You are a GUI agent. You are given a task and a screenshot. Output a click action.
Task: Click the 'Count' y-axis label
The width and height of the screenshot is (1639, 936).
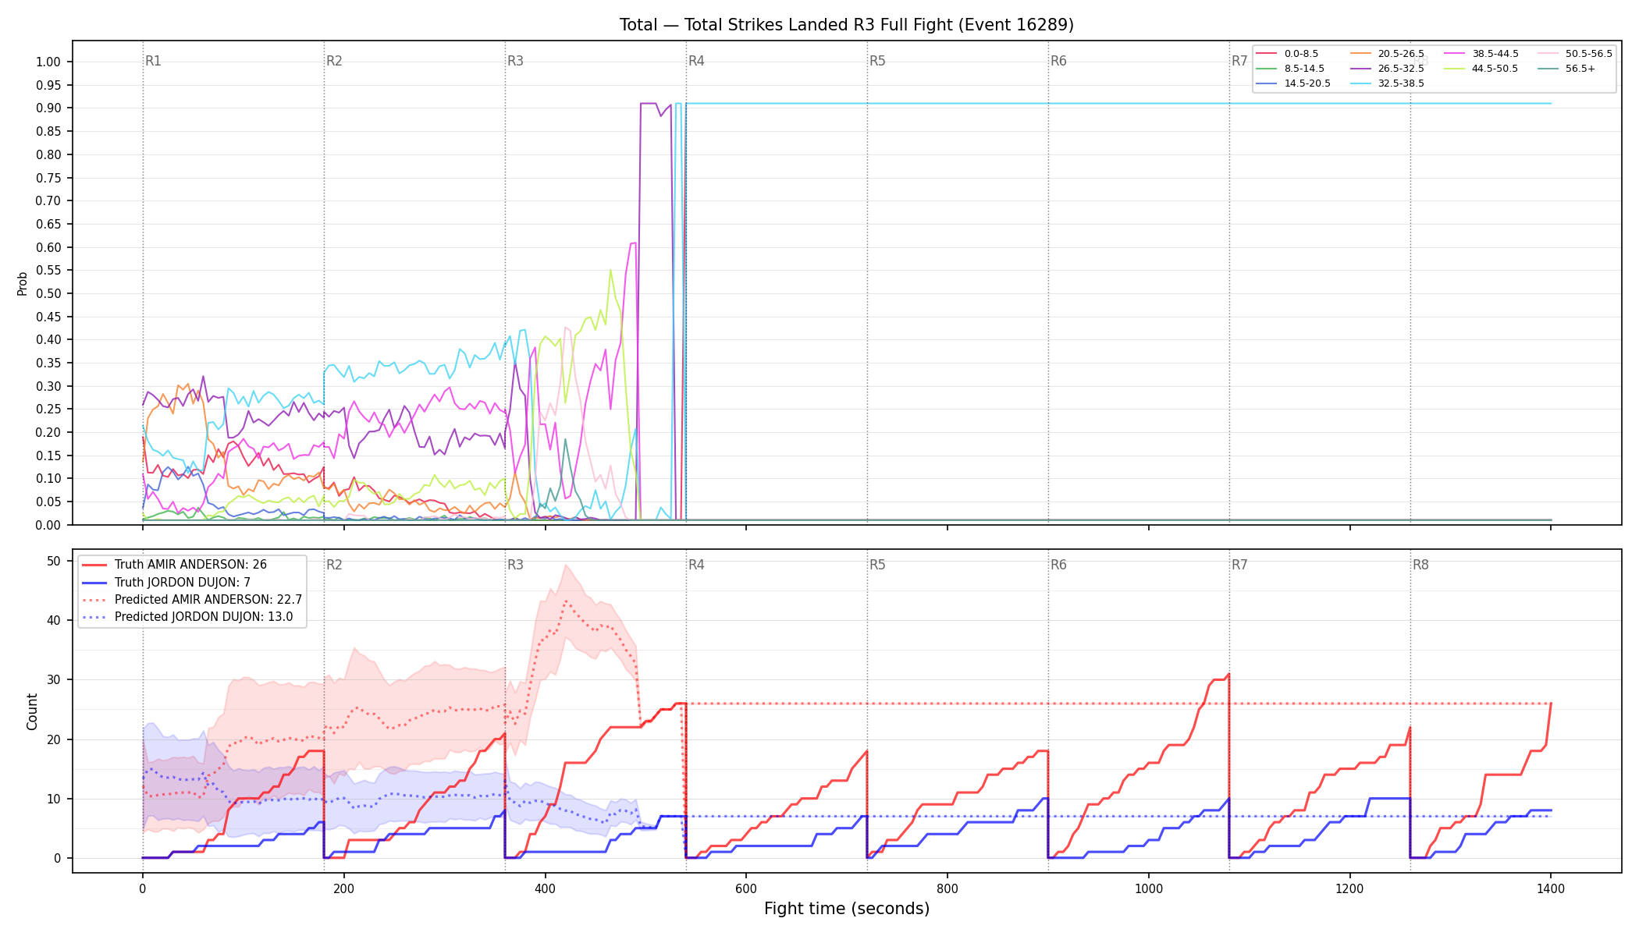(x=32, y=711)
